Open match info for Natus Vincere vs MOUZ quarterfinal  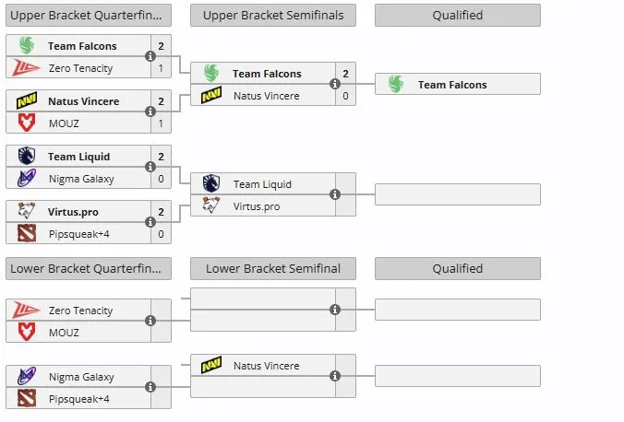(x=150, y=111)
